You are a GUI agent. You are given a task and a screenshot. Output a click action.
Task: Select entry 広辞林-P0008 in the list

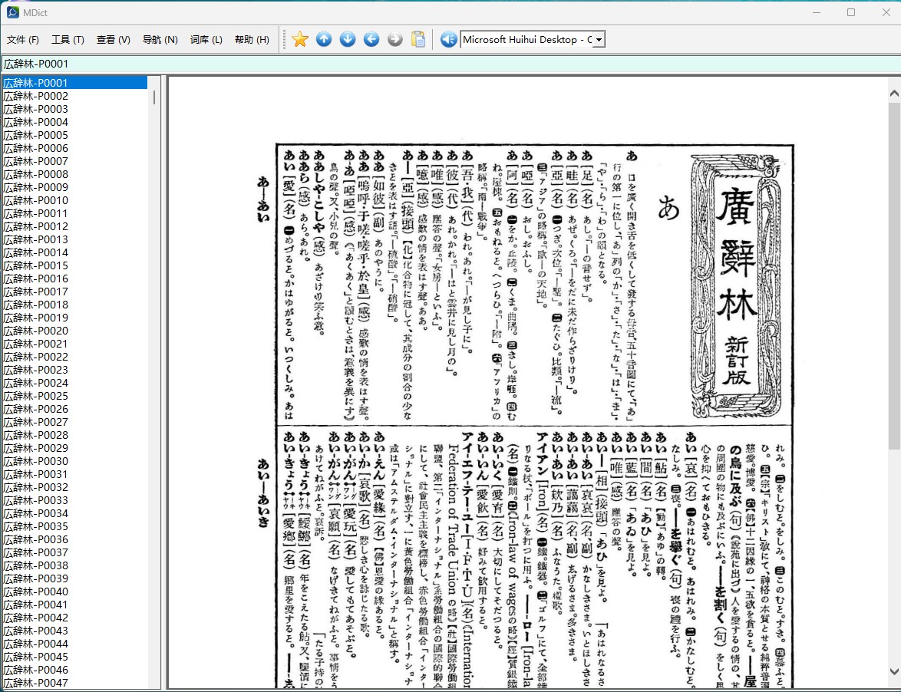tap(74, 174)
